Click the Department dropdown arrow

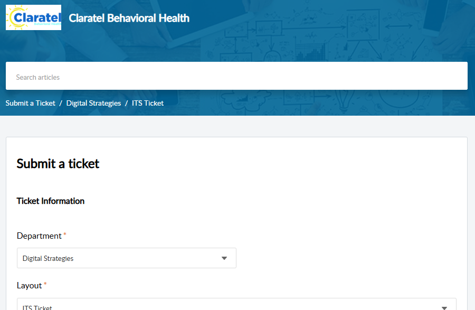tap(224, 258)
